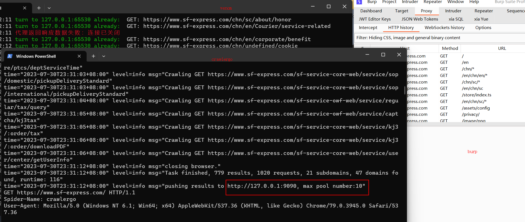This screenshot has height=222, width=525.
Task: Click the http://127.0.0.1:9090 push address
Action: click(262, 186)
